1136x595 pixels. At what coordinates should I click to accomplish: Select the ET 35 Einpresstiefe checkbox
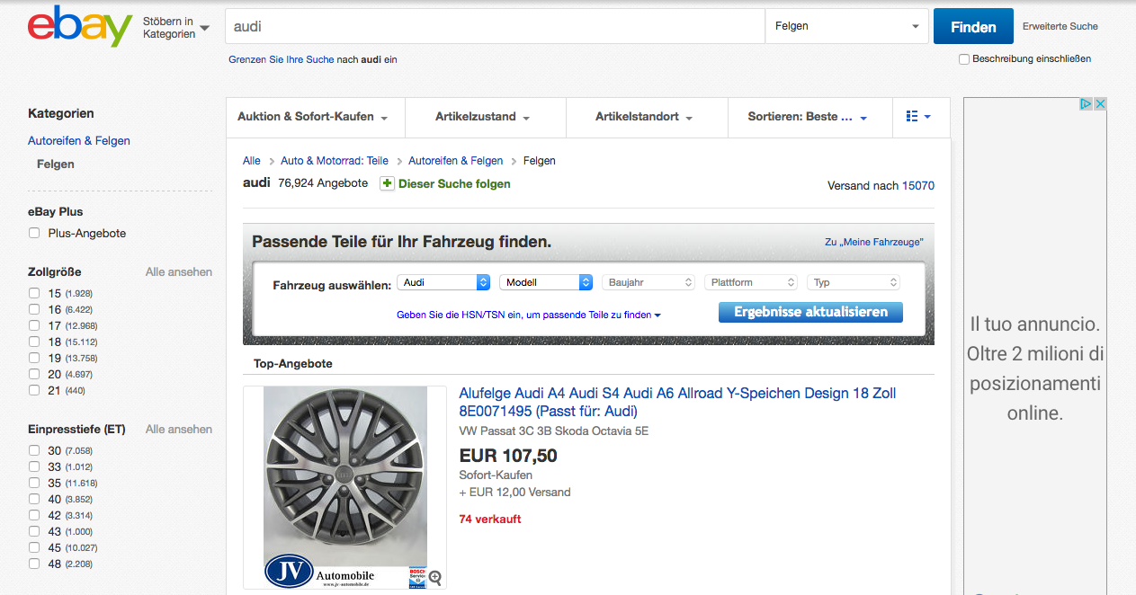click(x=34, y=483)
